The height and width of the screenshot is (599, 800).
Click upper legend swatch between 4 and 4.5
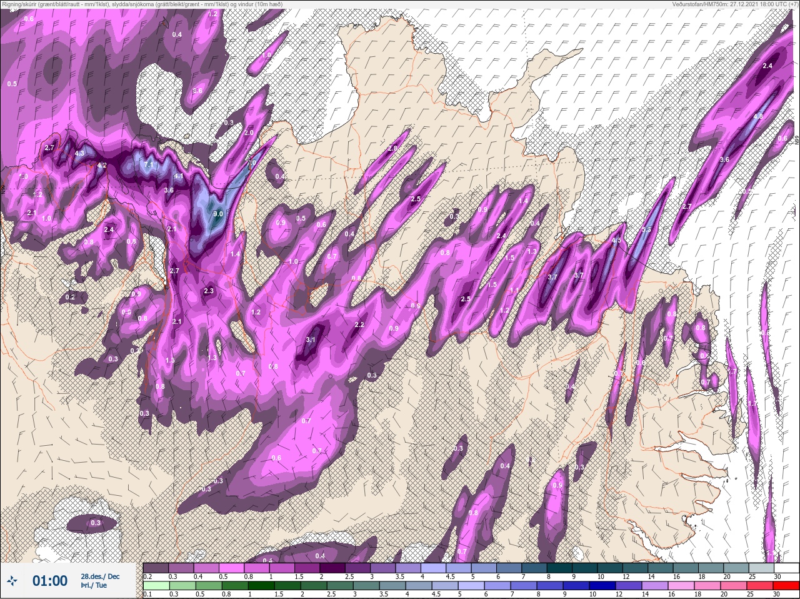[x=433, y=568]
